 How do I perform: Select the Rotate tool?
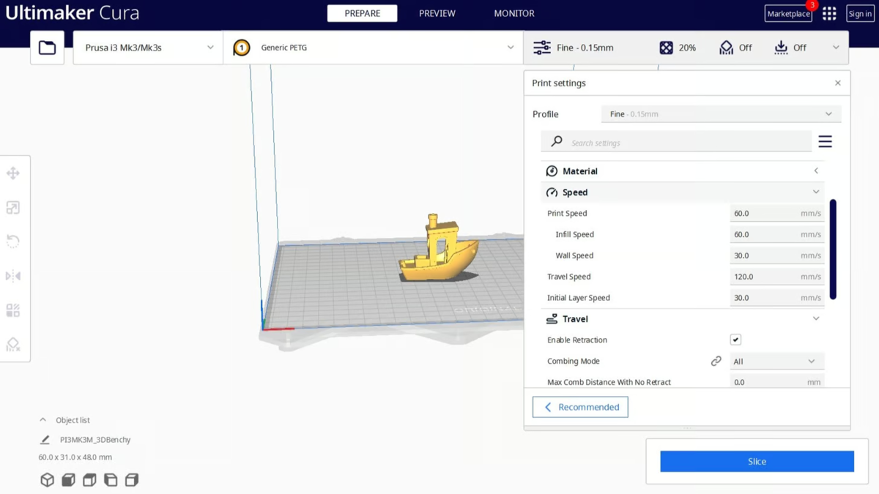click(13, 242)
